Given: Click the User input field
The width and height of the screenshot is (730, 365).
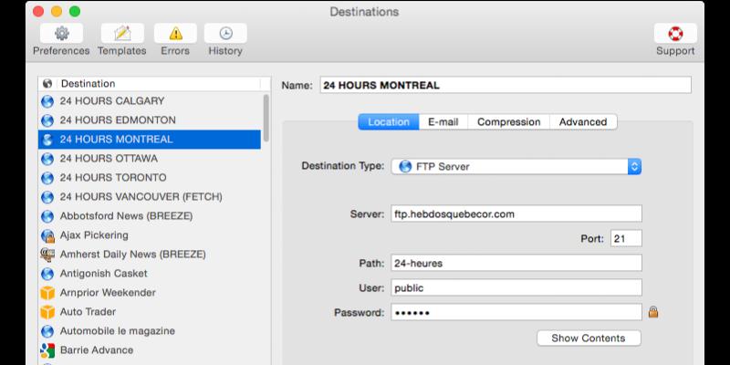Looking at the screenshot, I should coord(516,287).
